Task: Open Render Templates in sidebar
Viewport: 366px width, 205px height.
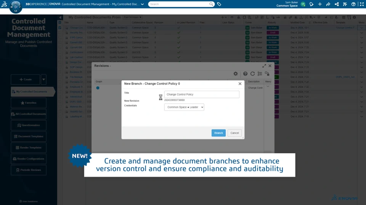Action: [x=29, y=148]
